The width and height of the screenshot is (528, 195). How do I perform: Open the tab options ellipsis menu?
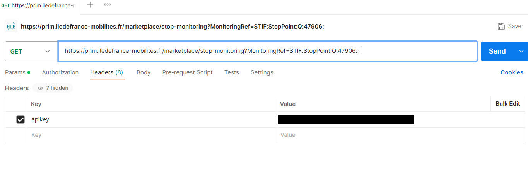tap(108, 5)
